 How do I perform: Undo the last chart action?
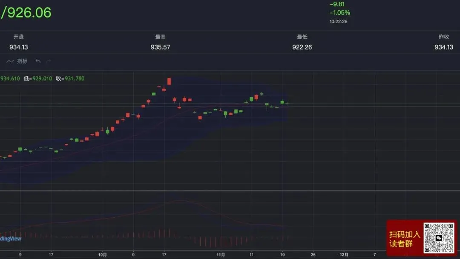38,61
